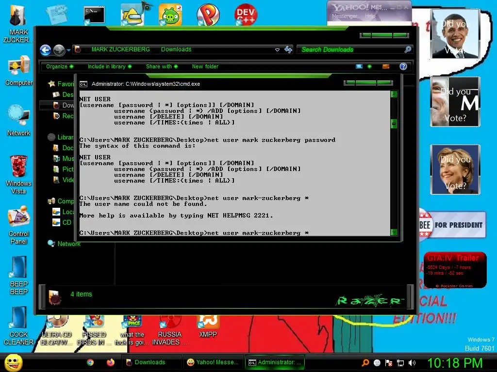Viewport: 497px width, 372px height.
Task: Open the PISSED BIRDS IN desktop shortcut
Action: [x=94, y=330]
